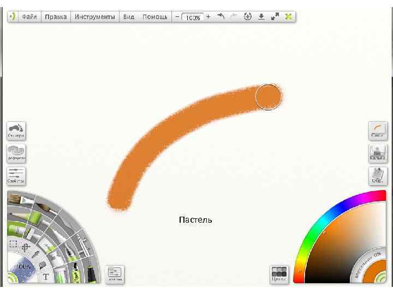This screenshot has width=393, height=294.
Task: Choose the rectangular Selection tool
Action: click(x=13, y=244)
